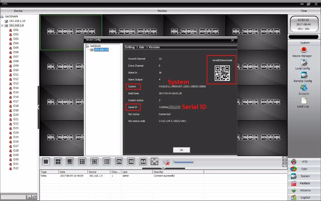The image size is (321, 201).
Task: Click OK in Device Config dialog
Action: click(181, 150)
